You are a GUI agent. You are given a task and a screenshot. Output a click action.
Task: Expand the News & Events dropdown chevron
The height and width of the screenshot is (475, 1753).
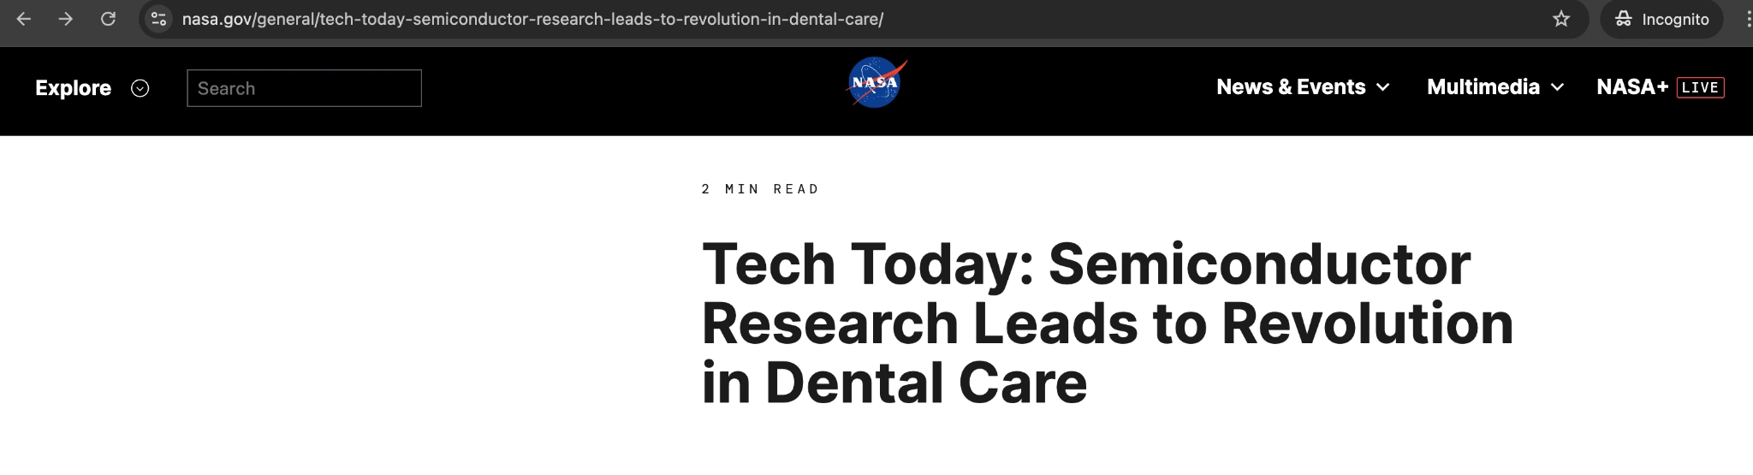tap(1383, 87)
